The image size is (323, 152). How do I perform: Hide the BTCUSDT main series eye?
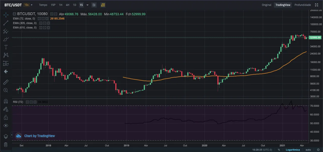point(52,14)
